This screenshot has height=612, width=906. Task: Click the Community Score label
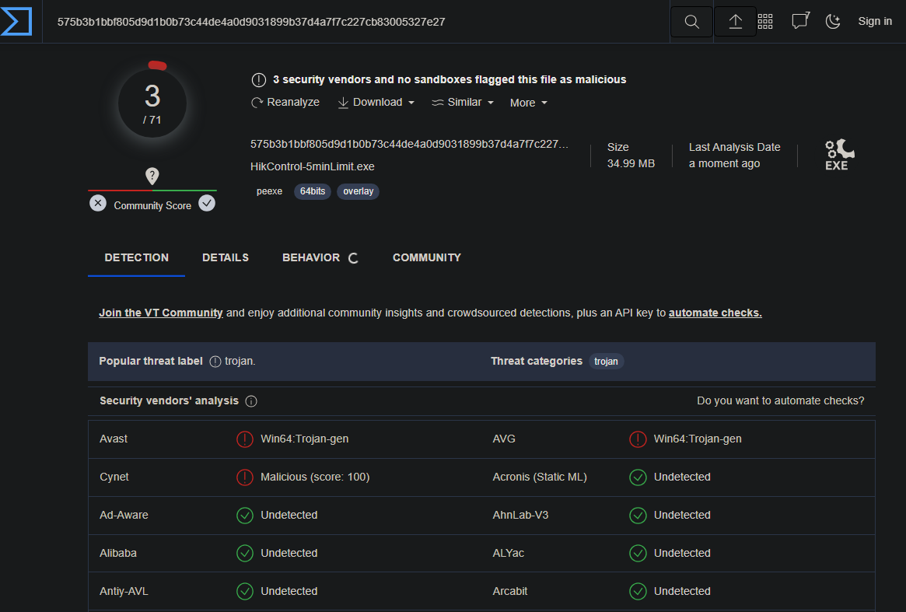(152, 206)
